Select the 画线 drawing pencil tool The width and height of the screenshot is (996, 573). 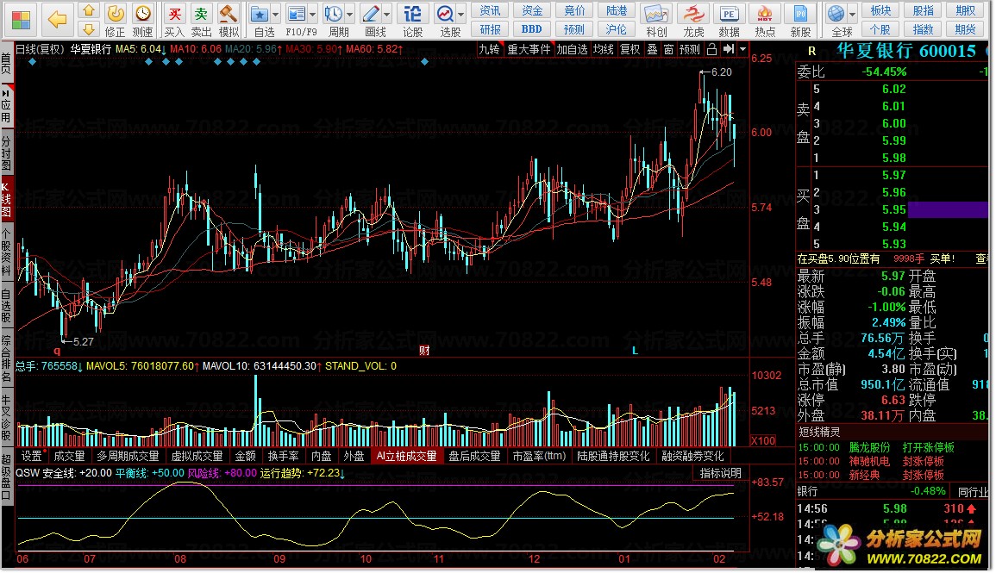(x=370, y=13)
